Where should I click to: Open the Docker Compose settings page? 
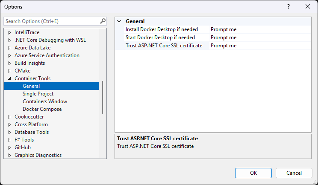(x=42, y=109)
